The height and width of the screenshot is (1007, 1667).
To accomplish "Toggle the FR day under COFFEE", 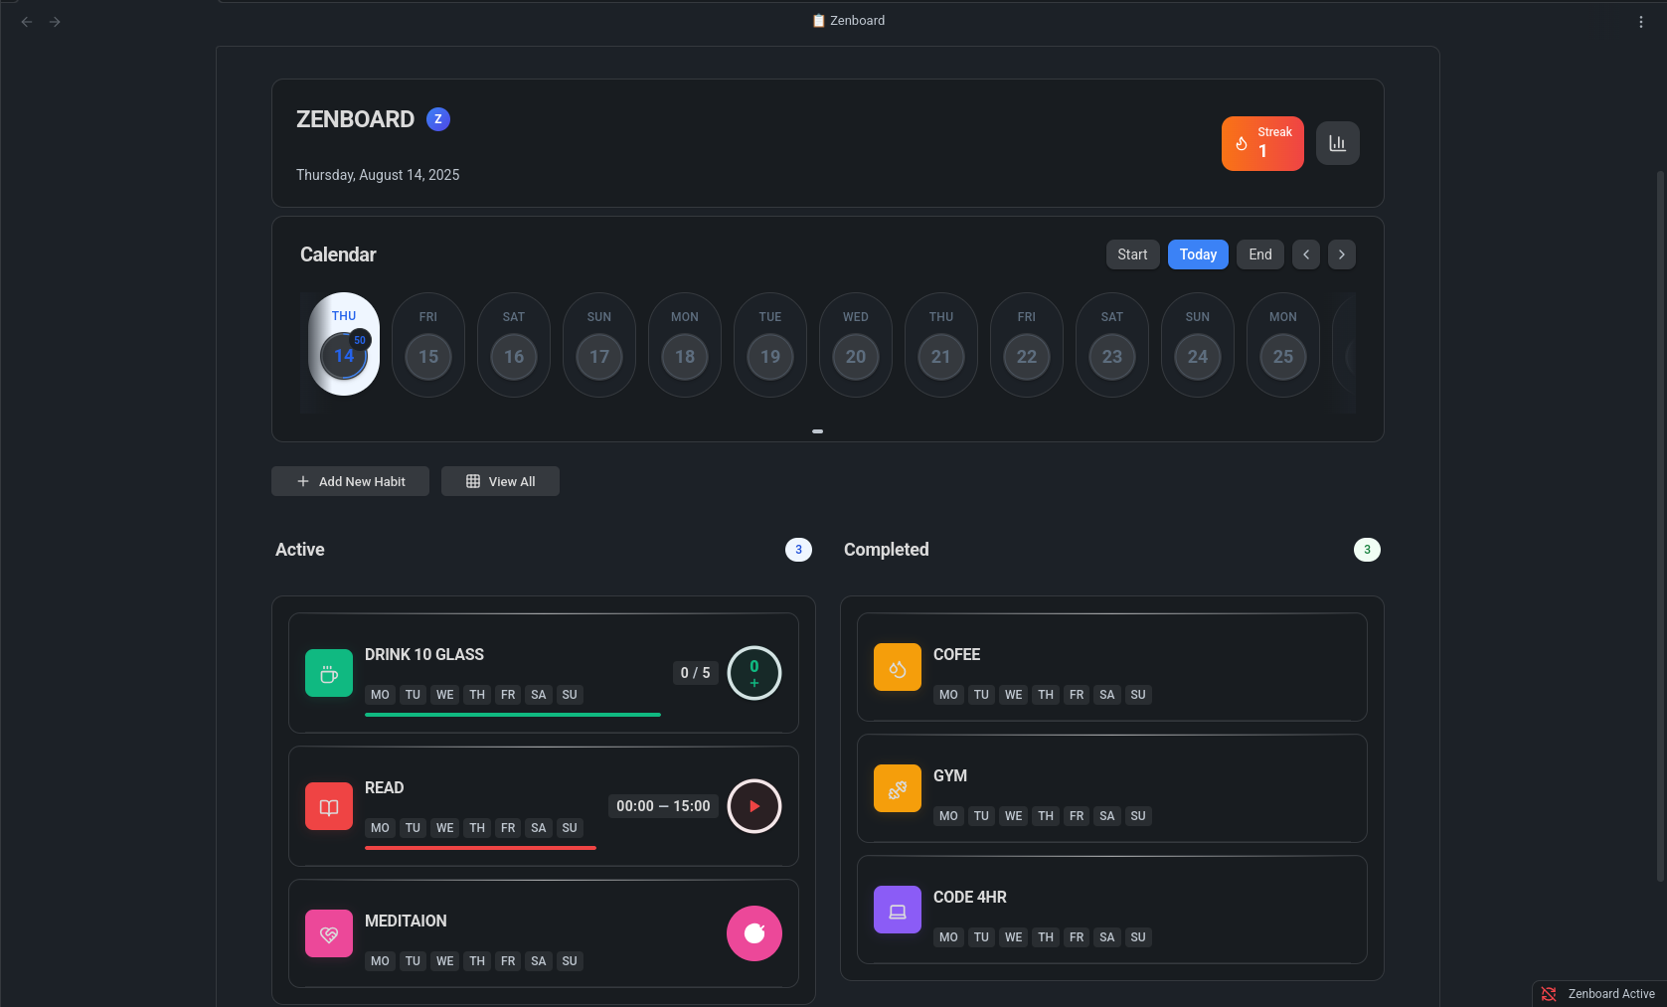I will [1077, 695].
